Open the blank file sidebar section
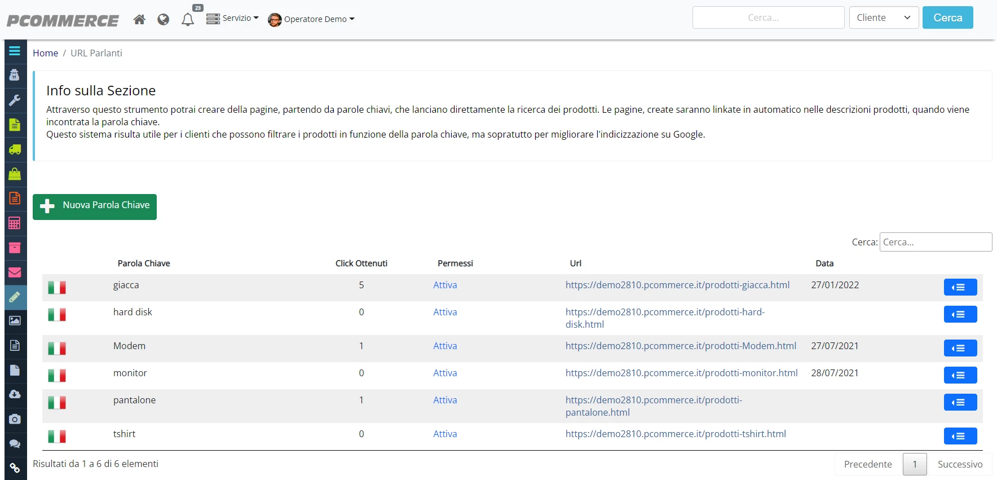Image resolution: width=997 pixels, height=480 pixels. tap(15, 370)
